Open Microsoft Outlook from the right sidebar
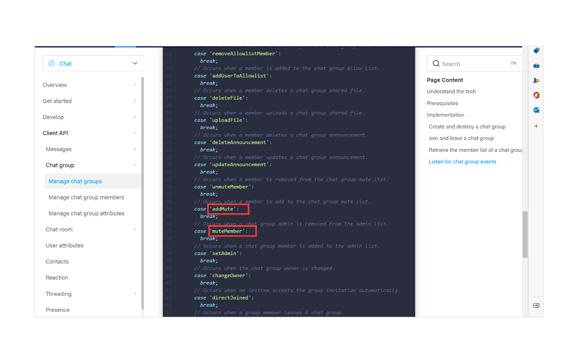 (x=537, y=110)
